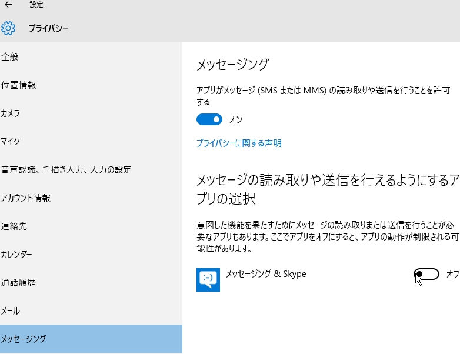The height and width of the screenshot is (354, 460).
Task: Click the 設定 window title text
Action: click(36, 4)
